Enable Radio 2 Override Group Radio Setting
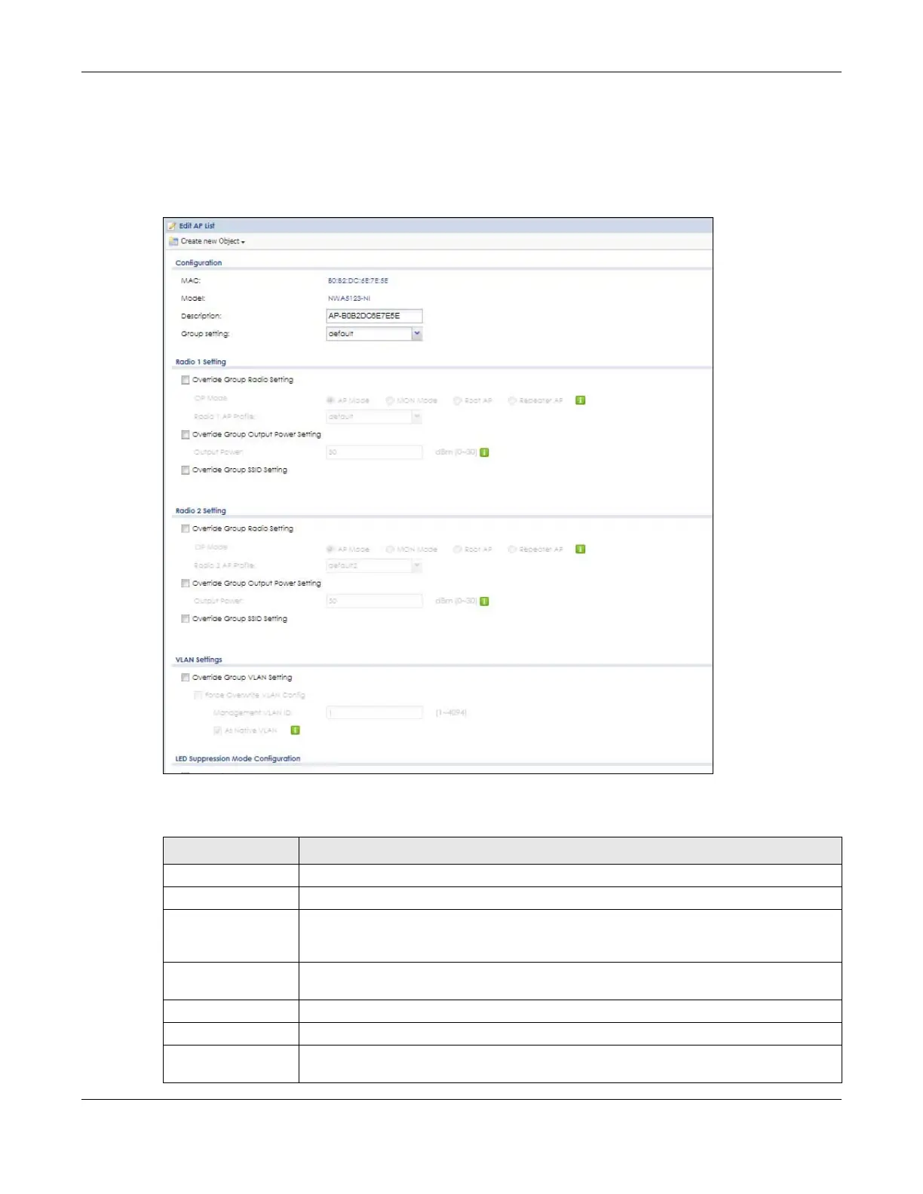Viewport: 923px width, 1194px height. (186, 528)
